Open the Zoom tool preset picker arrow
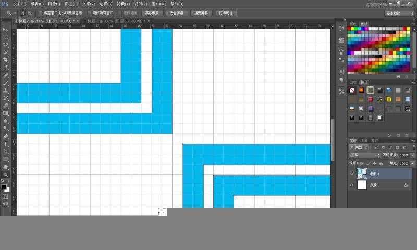The width and height of the screenshot is (417, 250). pyautogui.click(x=15, y=13)
